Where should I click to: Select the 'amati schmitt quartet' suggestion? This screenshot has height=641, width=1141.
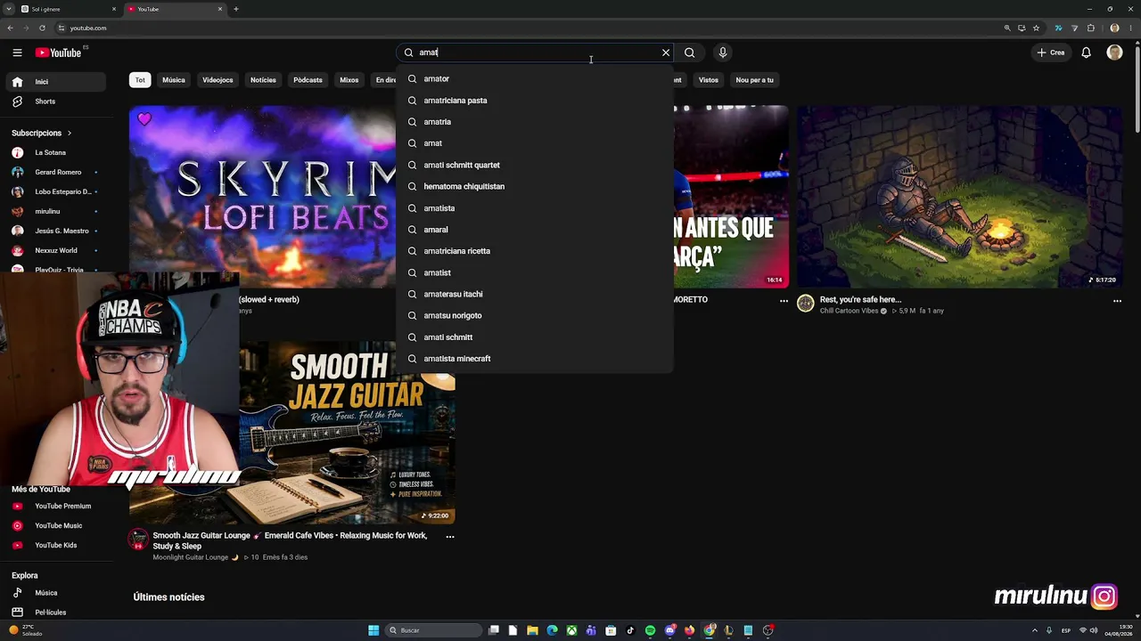[535, 165]
